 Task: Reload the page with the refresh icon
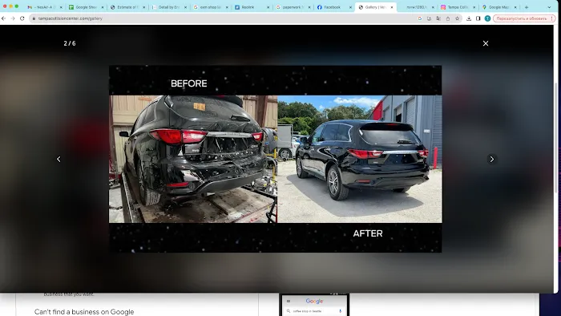point(22,18)
